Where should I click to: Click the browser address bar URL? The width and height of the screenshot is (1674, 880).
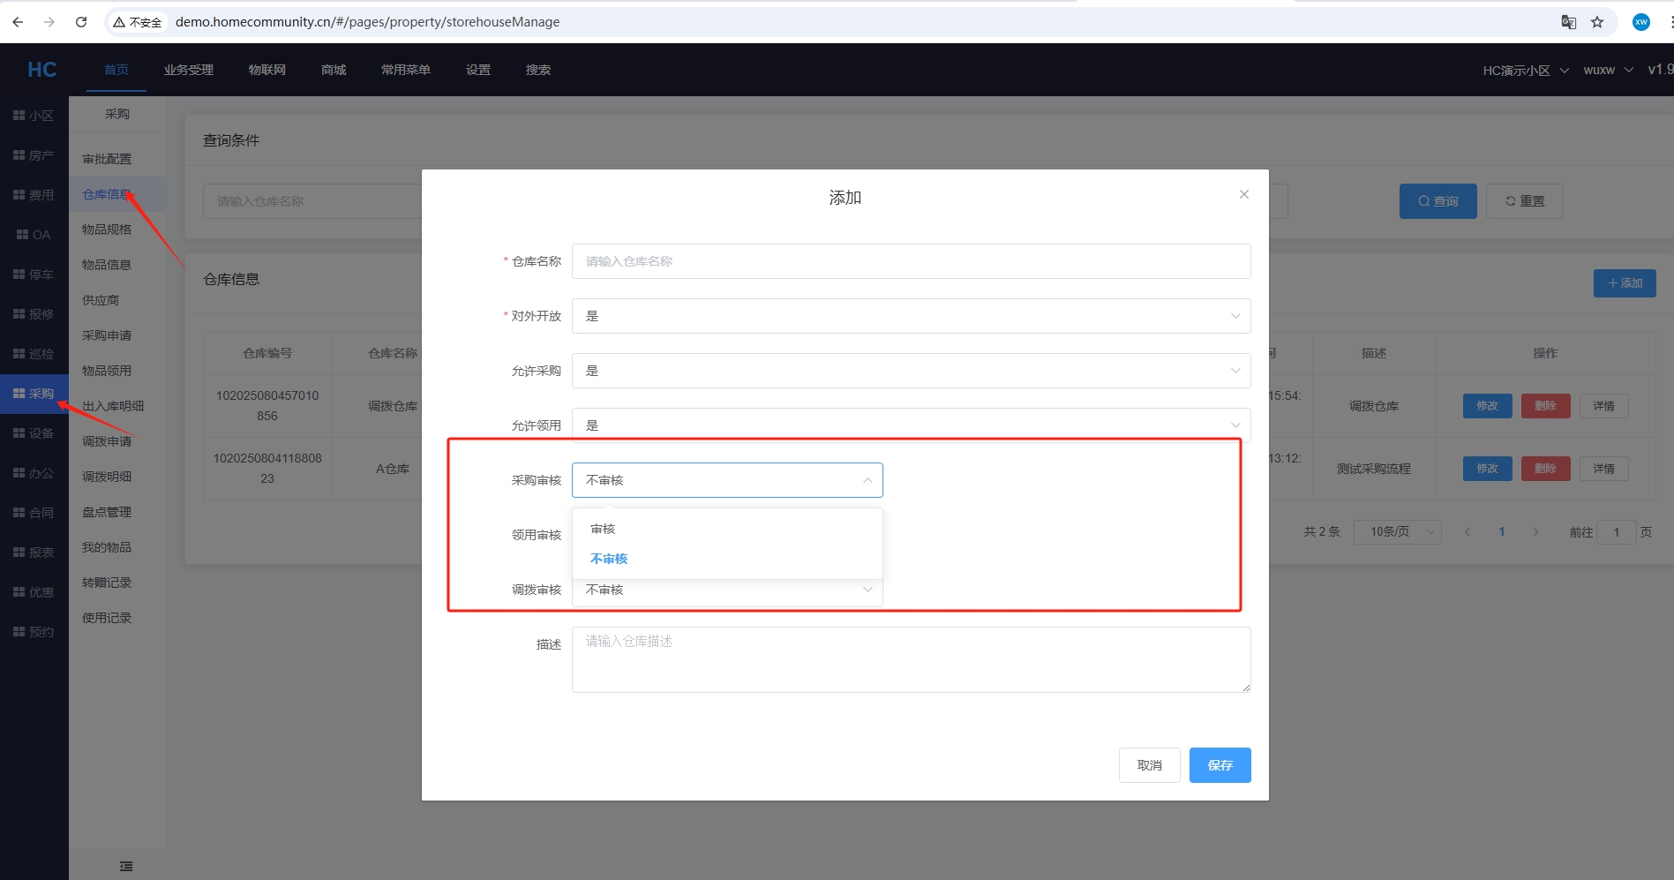[x=367, y=22]
